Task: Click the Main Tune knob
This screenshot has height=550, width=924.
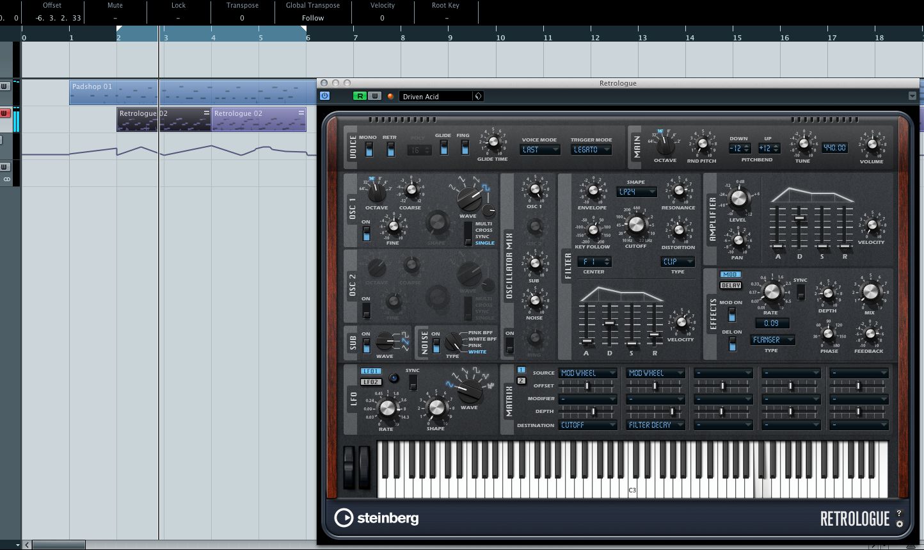Action: click(803, 144)
